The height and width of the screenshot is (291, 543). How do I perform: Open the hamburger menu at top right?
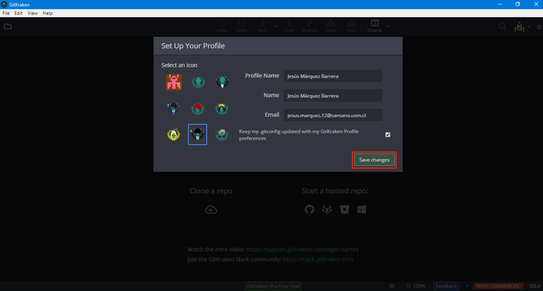(x=538, y=27)
